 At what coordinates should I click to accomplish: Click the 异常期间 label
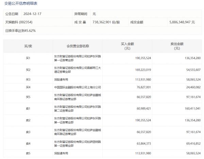click(x=81, y=14)
